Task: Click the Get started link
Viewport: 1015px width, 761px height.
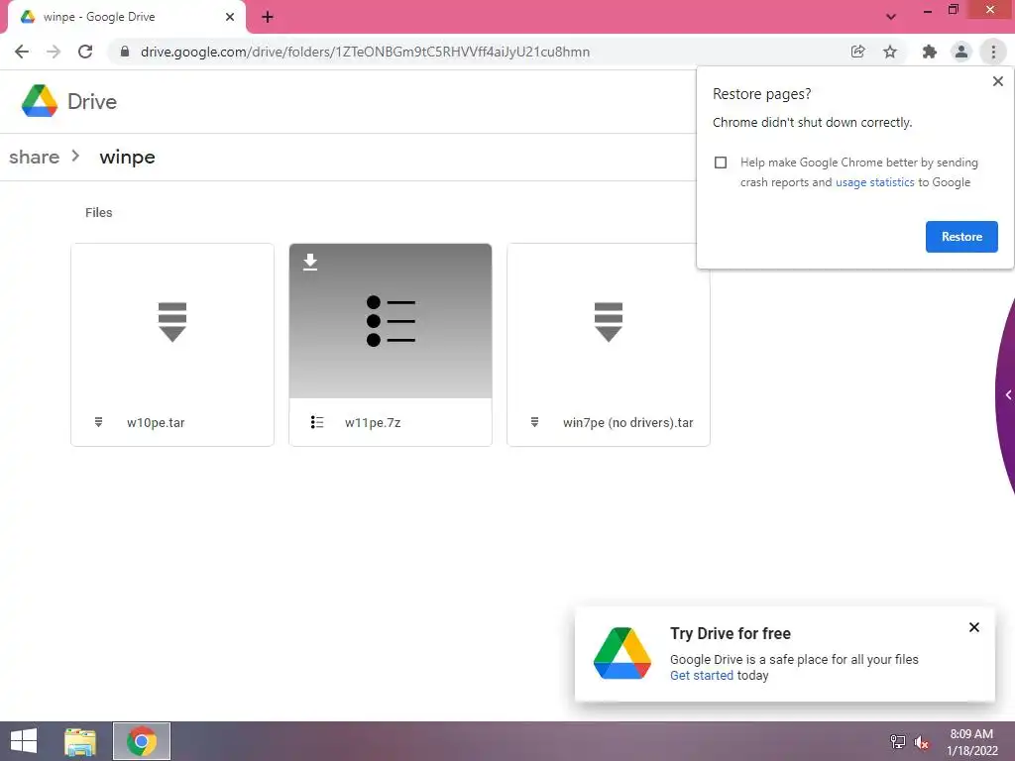Action: [x=702, y=676]
